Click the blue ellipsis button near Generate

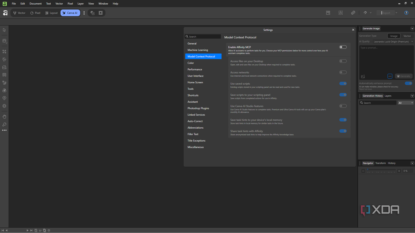click(390, 76)
